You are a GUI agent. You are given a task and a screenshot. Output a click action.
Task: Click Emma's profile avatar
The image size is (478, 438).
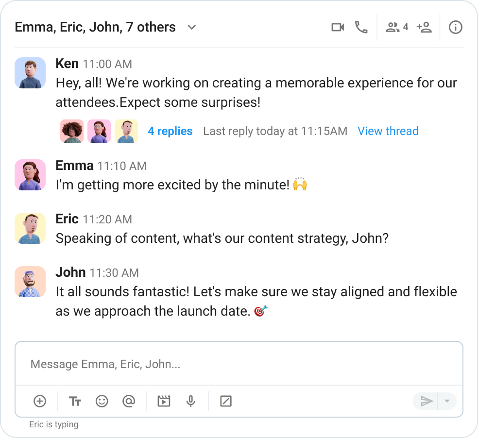tap(30, 175)
